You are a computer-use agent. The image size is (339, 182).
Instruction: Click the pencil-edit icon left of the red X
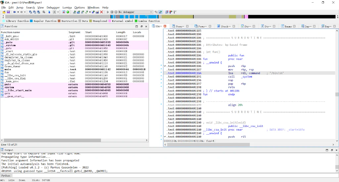(x=97, y=12)
